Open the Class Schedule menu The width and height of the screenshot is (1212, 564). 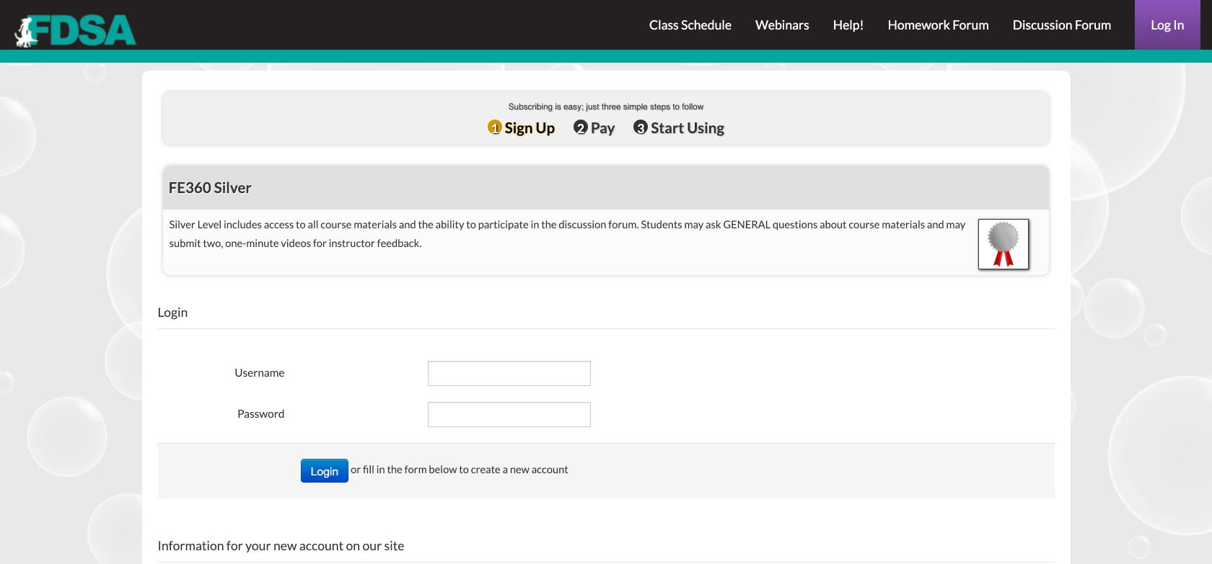pyautogui.click(x=690, y=25)
